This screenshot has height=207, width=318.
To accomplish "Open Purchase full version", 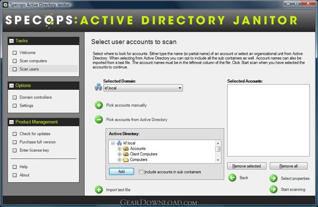I will point(38,142).
